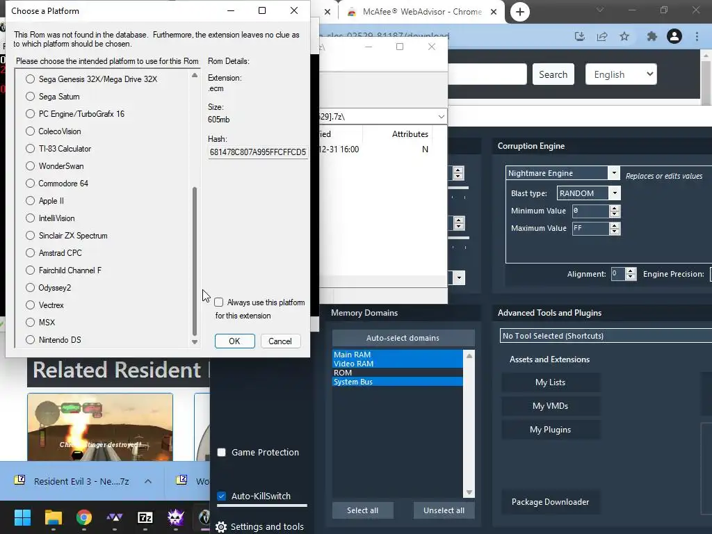
Task: Expand the 7-Zip path dropdown
Action: click(x=441, y=117)
